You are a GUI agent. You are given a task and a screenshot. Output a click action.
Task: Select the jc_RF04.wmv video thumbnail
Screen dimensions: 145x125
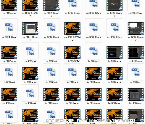[94, 74]
